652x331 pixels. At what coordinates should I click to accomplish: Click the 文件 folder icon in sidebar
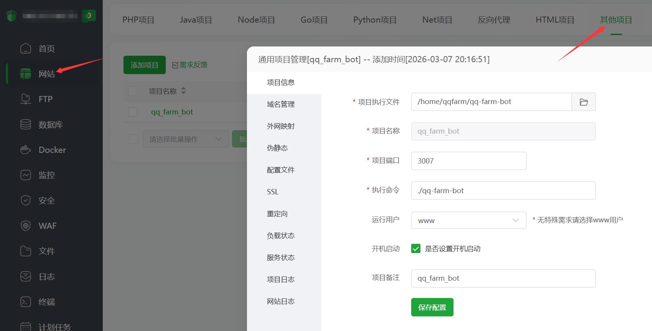[x=25, y=251]
